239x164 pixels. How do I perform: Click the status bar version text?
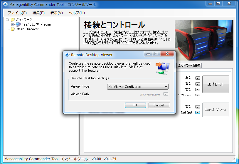60,159
